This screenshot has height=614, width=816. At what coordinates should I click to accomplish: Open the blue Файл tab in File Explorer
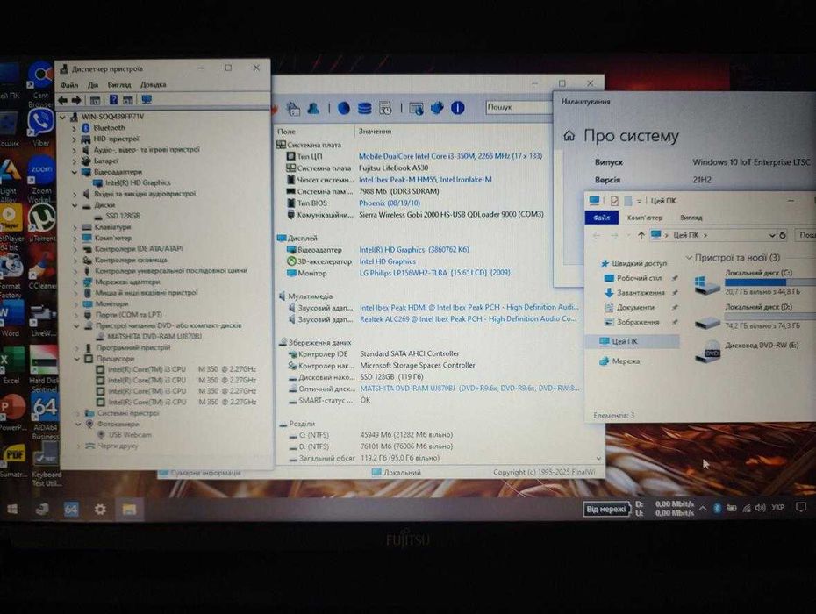point(602,218)
